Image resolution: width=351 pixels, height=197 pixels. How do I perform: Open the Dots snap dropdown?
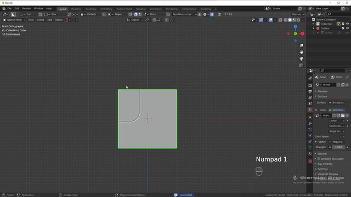(152, 14)
